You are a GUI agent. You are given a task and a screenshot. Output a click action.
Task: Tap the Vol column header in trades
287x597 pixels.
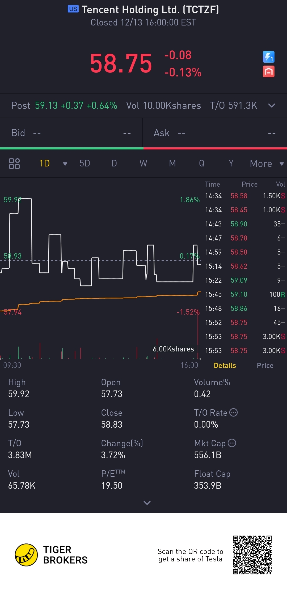280,184
